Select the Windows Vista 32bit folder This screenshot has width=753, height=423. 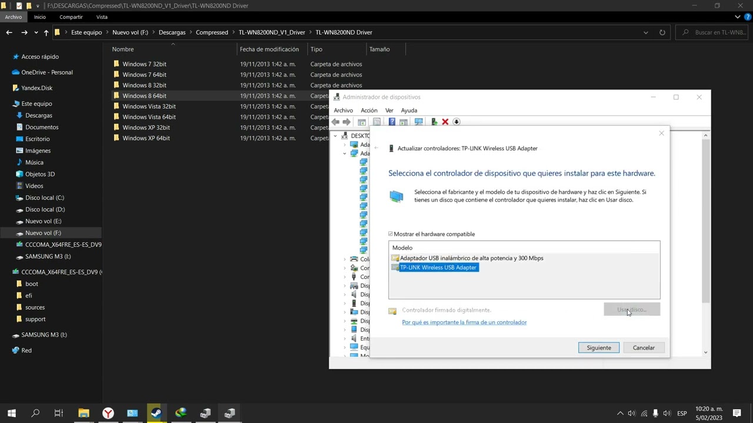click(x=149, y=106)
